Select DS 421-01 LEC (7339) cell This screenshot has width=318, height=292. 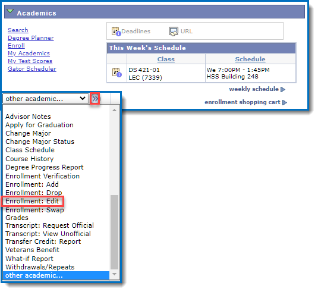point(166,74)
